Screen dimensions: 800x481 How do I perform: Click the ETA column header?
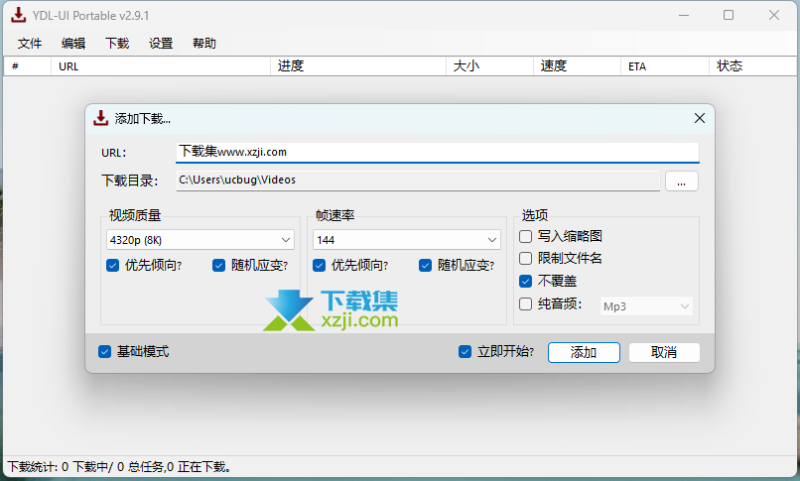point(665,66)
